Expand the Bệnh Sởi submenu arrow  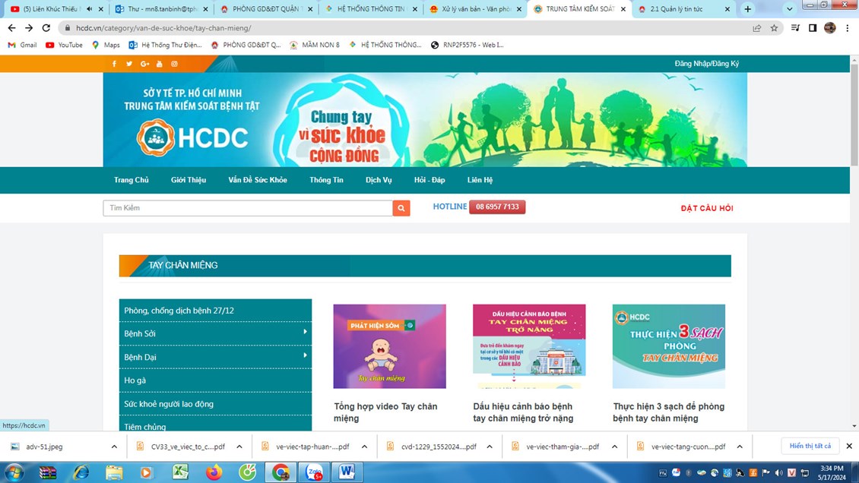coord(305,332)
